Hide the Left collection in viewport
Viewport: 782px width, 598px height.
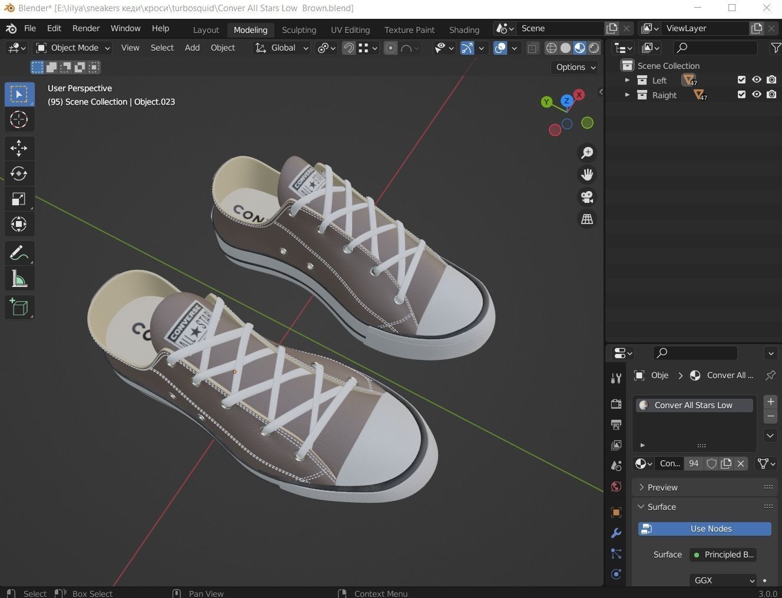click(x=757, y=79)
